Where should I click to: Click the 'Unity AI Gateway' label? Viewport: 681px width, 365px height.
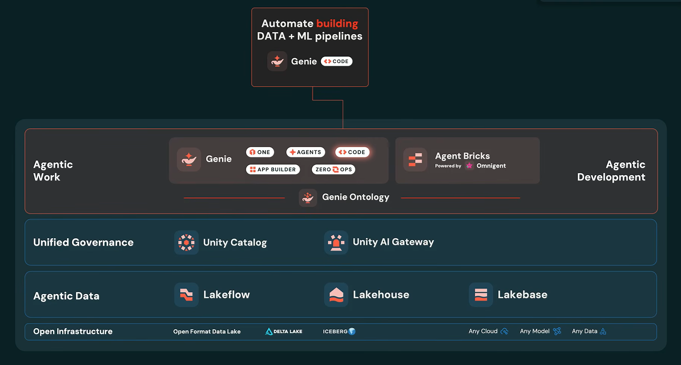point(393,242)
